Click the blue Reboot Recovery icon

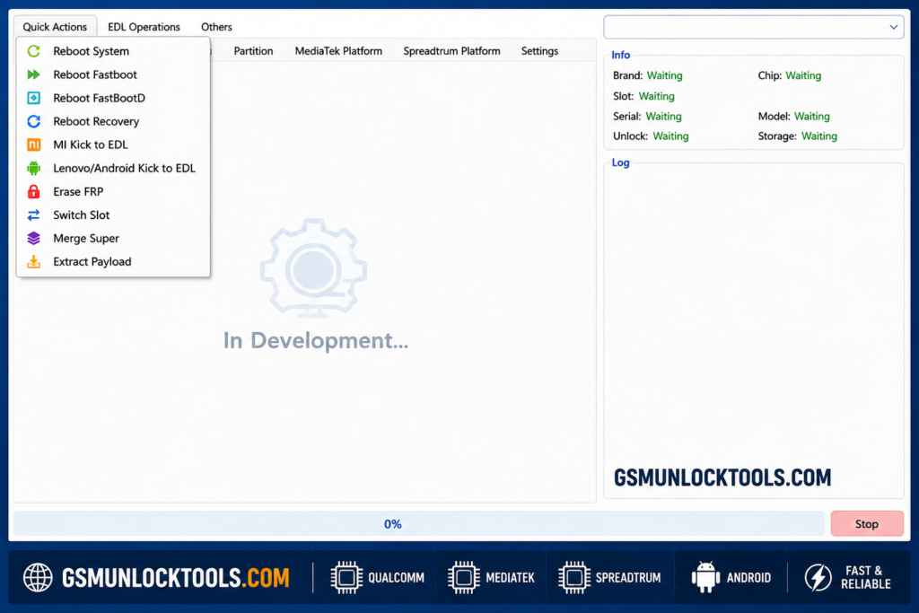coord(34,121)
